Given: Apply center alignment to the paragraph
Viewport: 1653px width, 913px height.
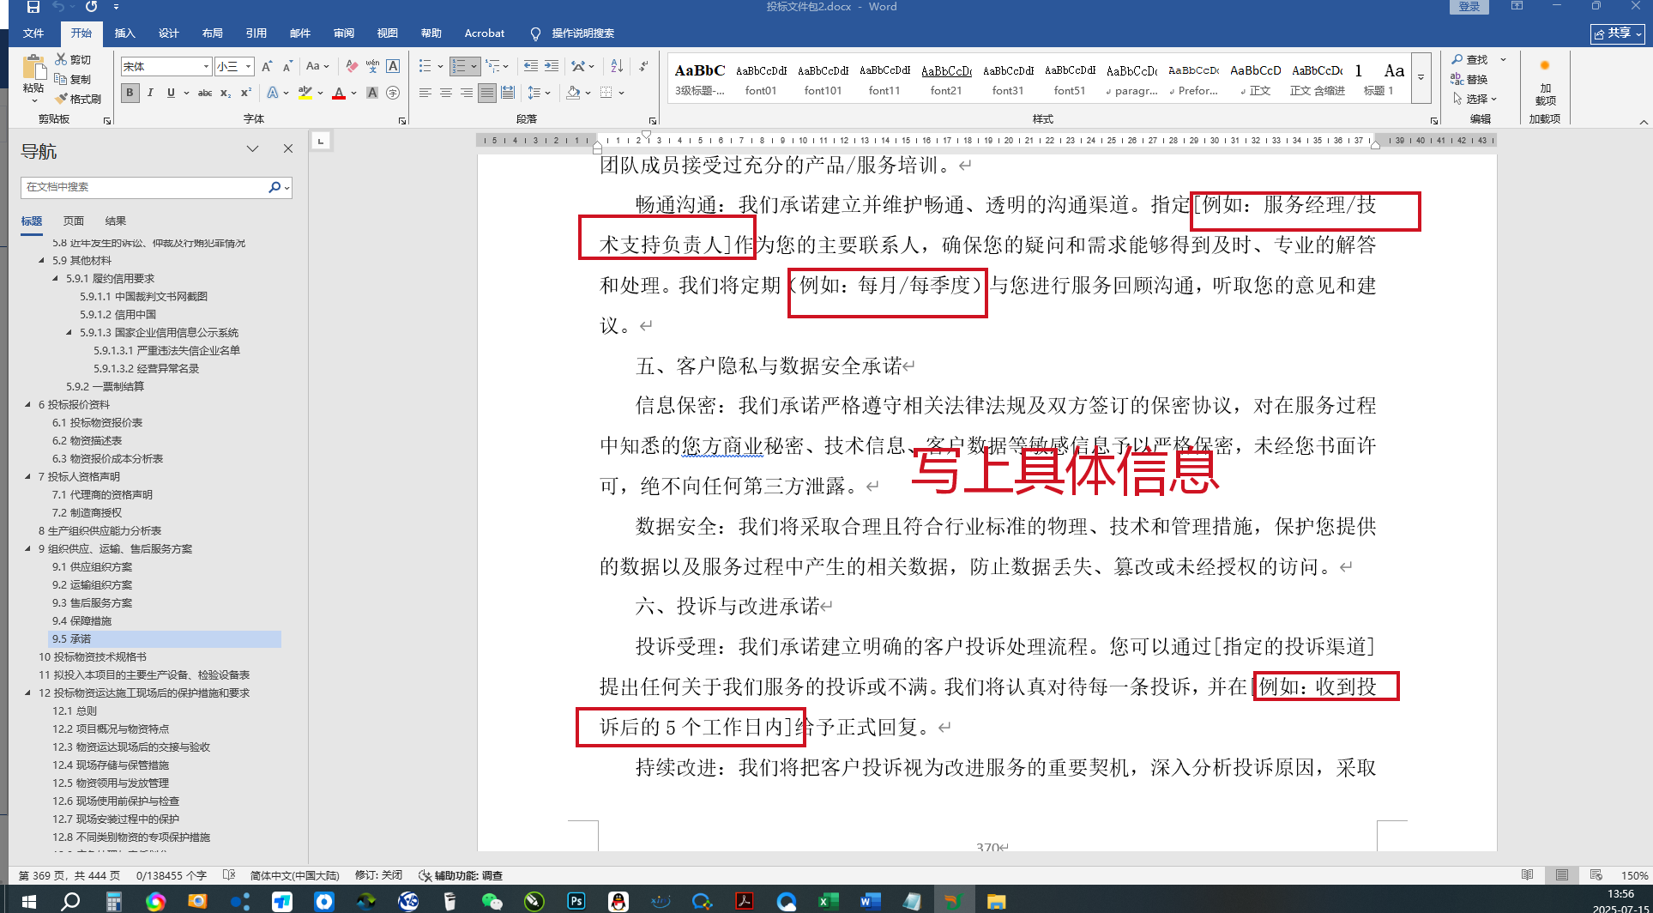Looking at the screenshot, I should (446, 93).
